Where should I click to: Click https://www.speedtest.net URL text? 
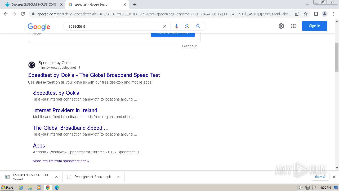57,68
